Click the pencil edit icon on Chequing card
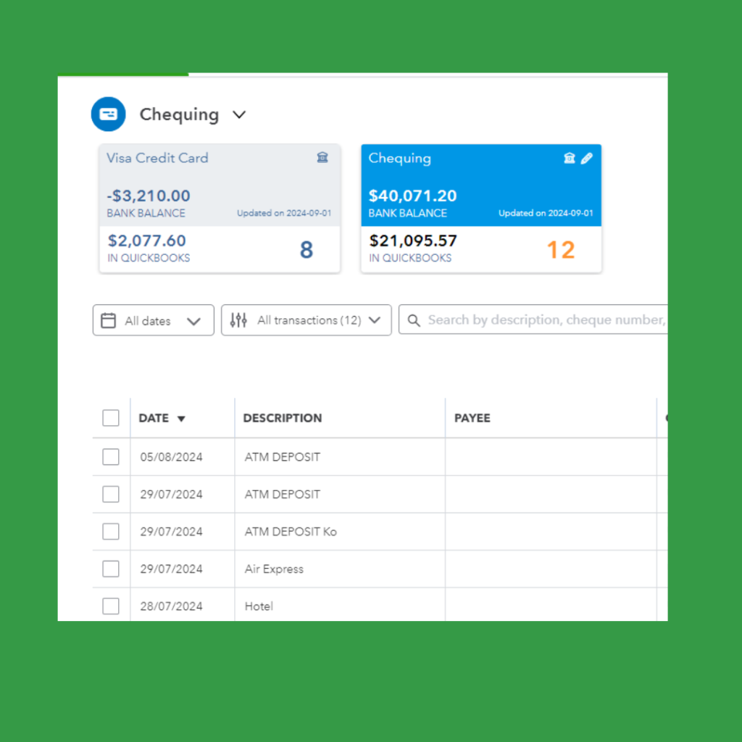The width and height of the screenshot is (742, 742). (x=586, y=158)
